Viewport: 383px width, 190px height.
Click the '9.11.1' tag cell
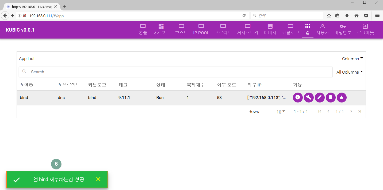124,98
